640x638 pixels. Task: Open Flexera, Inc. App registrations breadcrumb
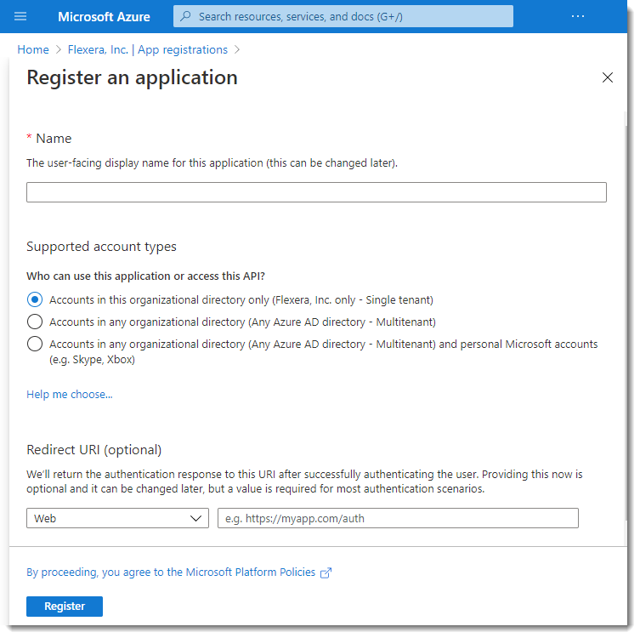pos(148,50)
